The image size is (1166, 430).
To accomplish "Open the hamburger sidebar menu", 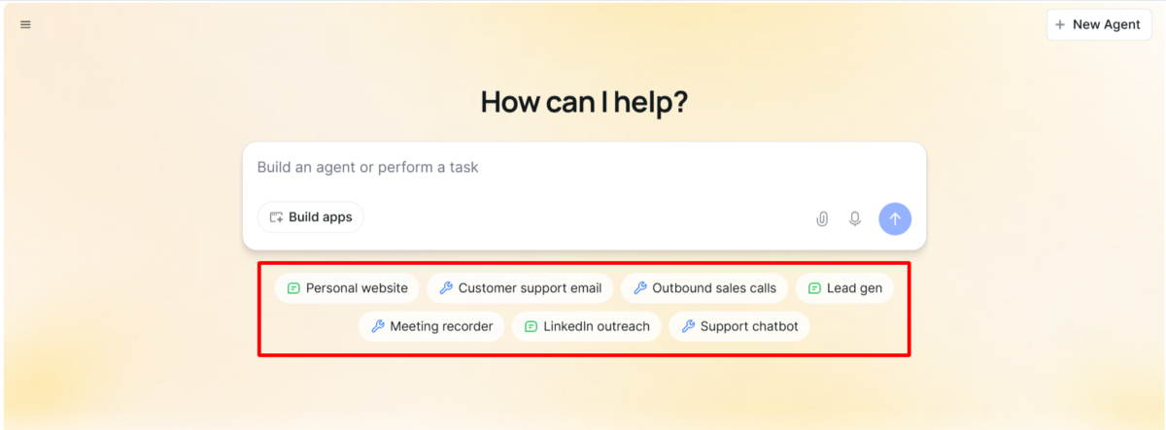I will [x=25, y=24].
